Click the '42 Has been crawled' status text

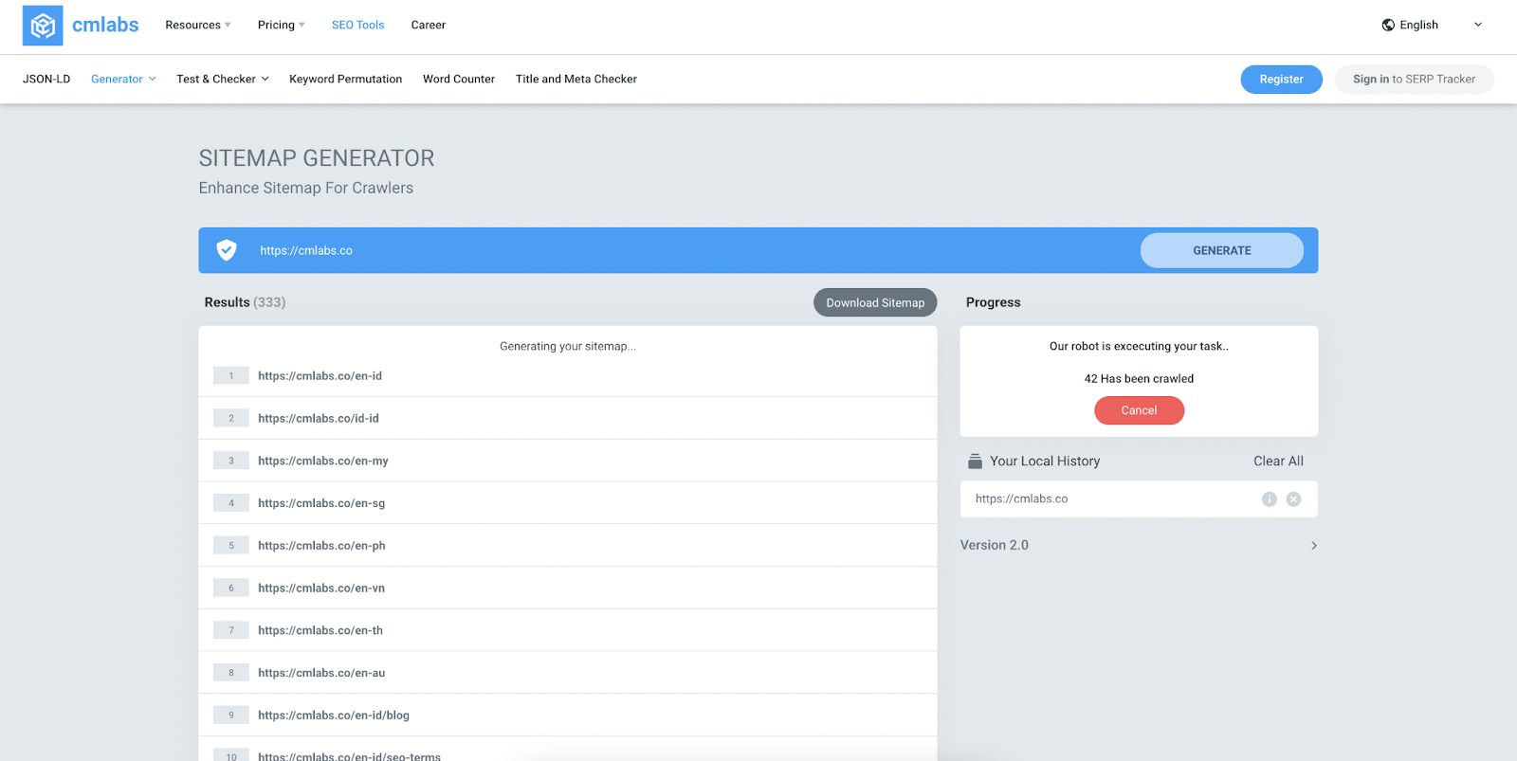pos(1140,379)
